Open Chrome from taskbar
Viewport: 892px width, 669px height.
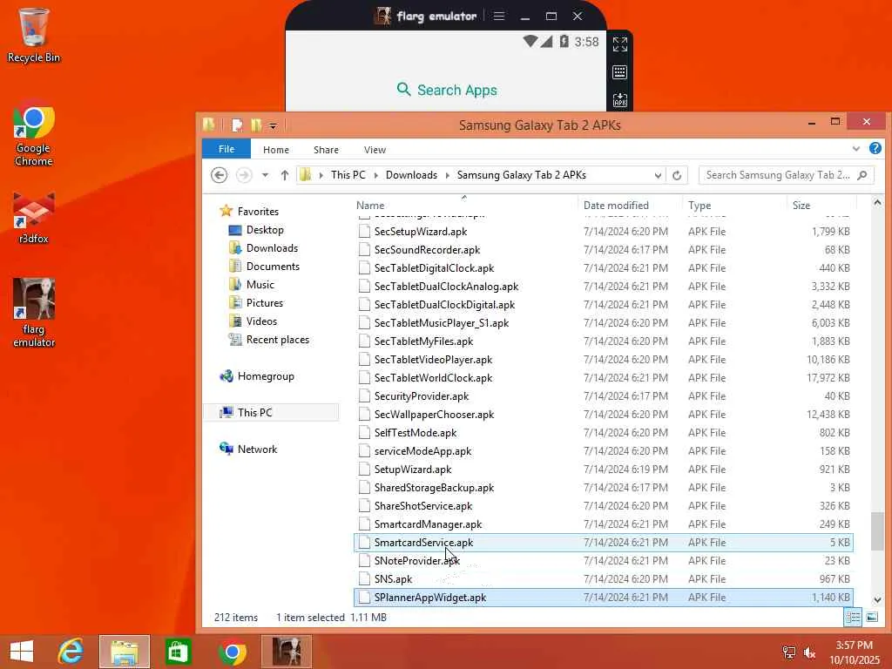pos(233,652)
